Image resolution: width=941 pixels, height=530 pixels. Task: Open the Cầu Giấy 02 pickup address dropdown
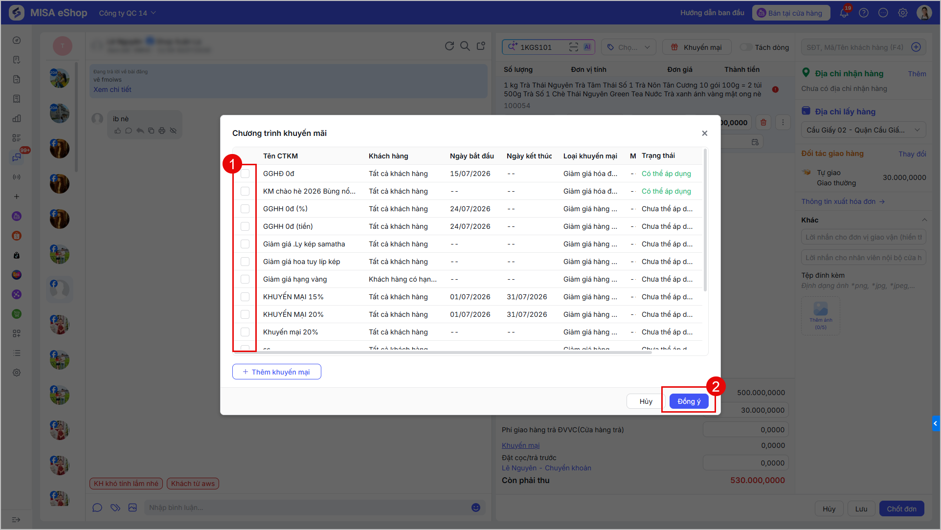click(x=863, y=130)
